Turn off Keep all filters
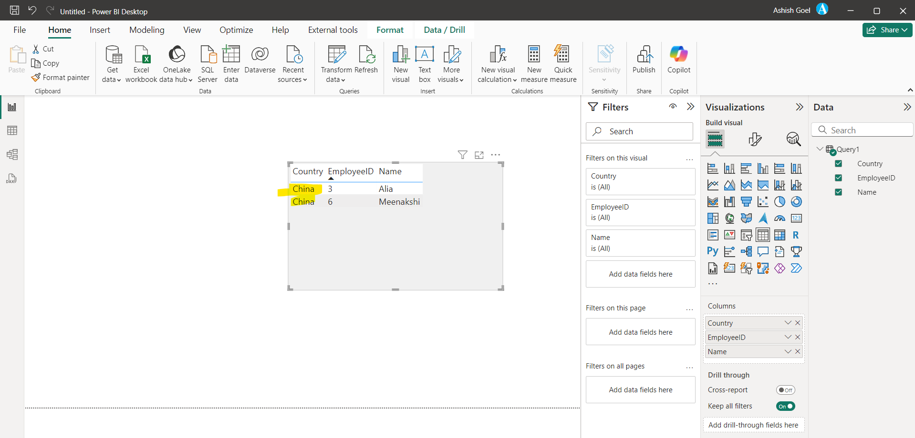The width and height of the screenshot is (915, 438). point(785,406)
